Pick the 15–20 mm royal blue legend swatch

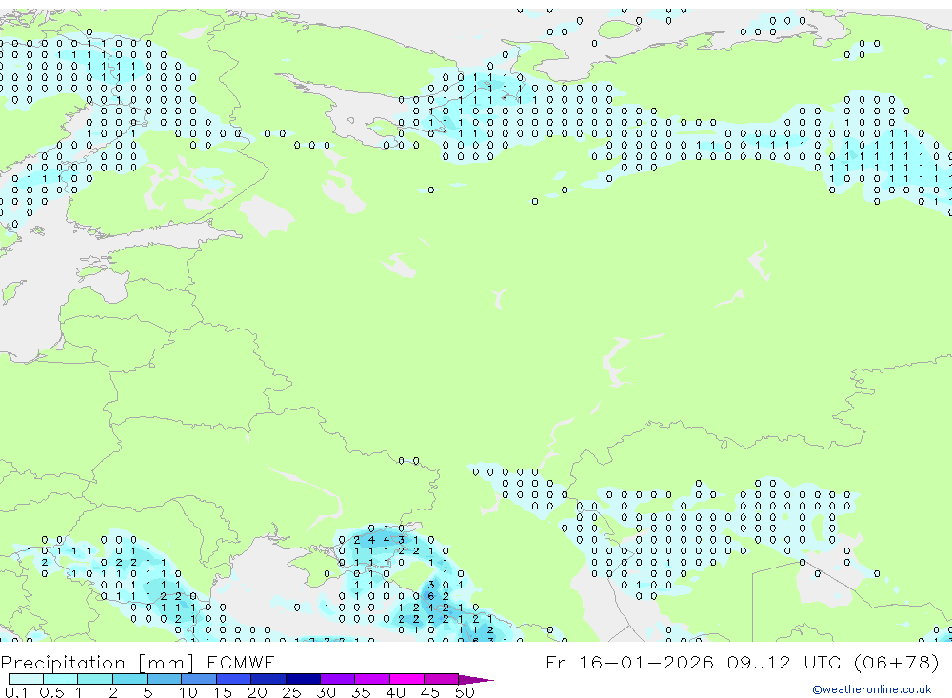[x=233, y=679]
